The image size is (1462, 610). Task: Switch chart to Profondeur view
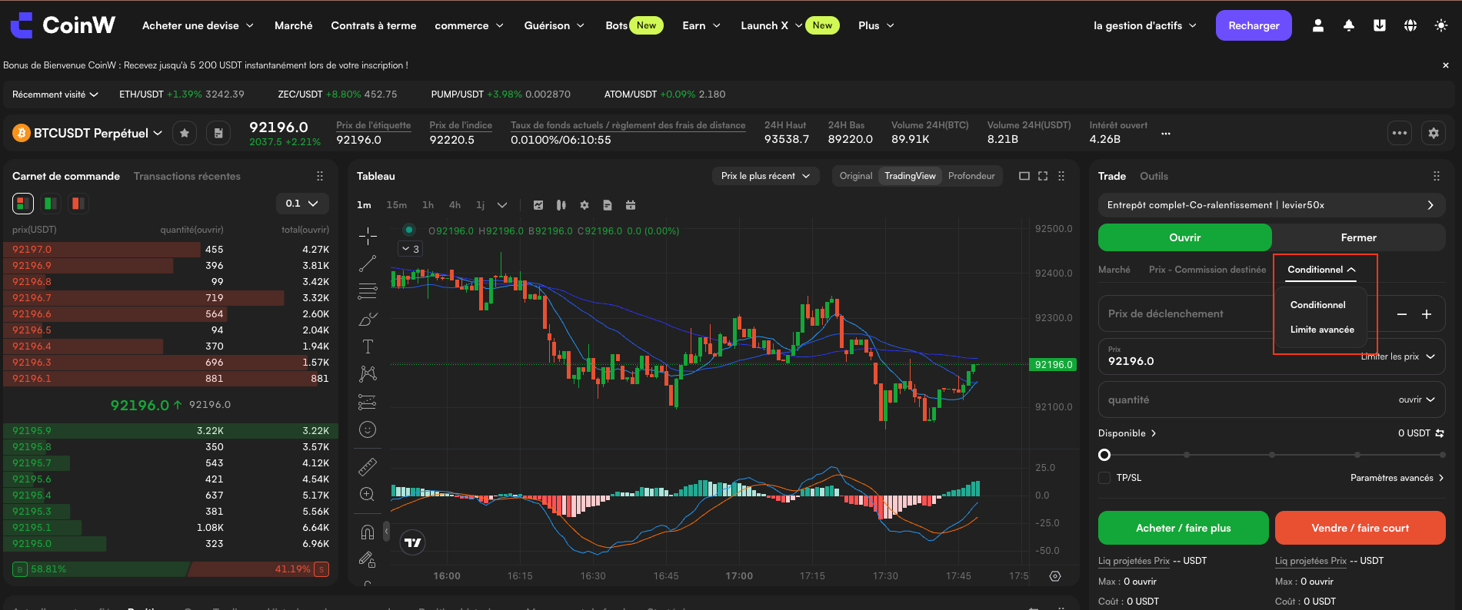pyautogui.click(x=971, y=176)
